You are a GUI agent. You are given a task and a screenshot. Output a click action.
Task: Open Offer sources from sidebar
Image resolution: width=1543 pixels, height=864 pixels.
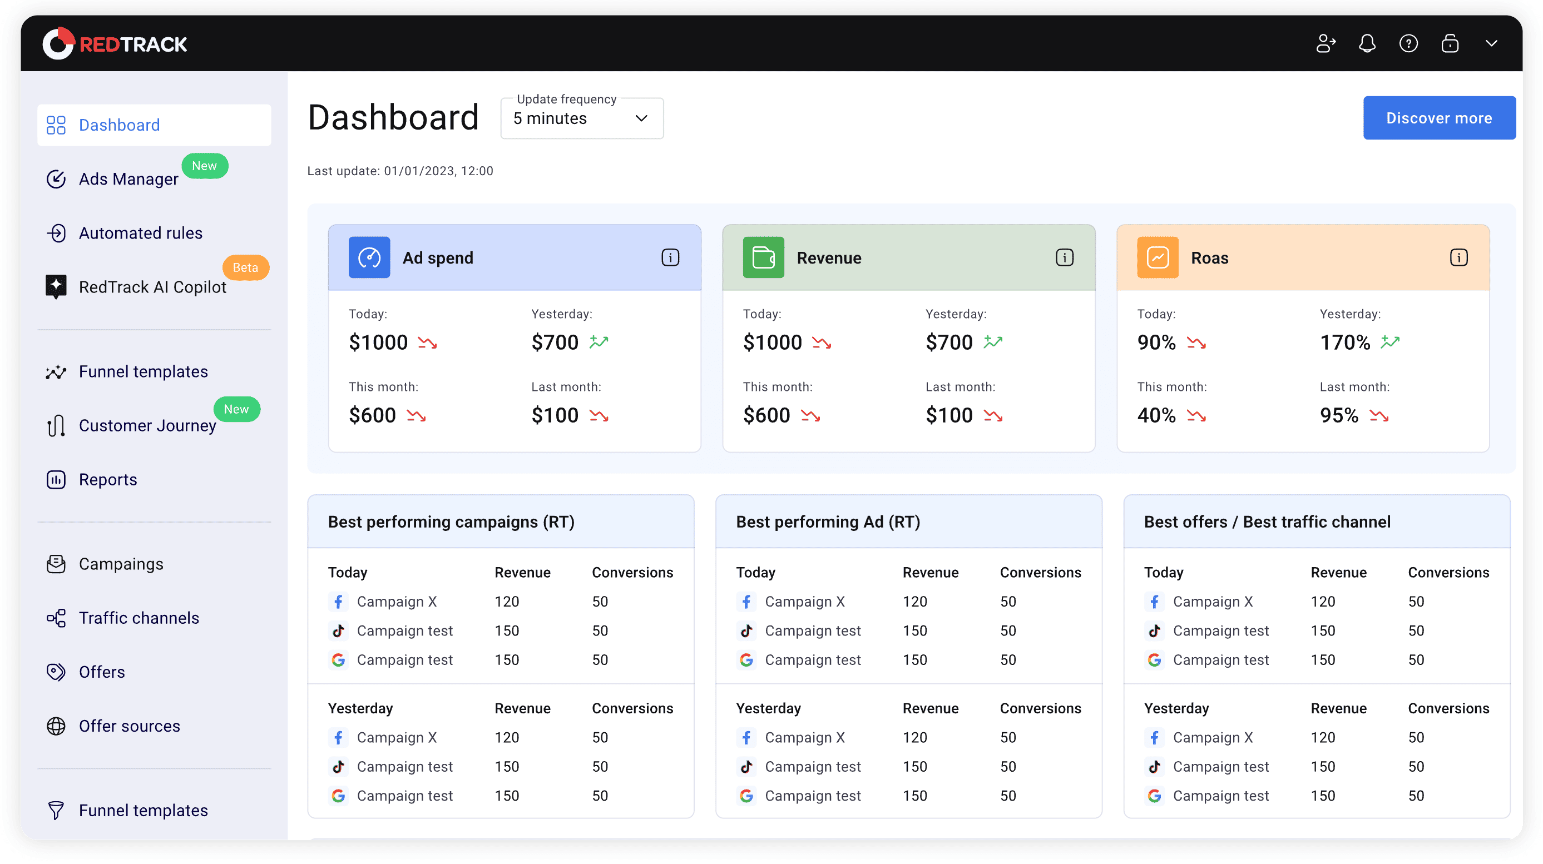click(x=130, y=726)
